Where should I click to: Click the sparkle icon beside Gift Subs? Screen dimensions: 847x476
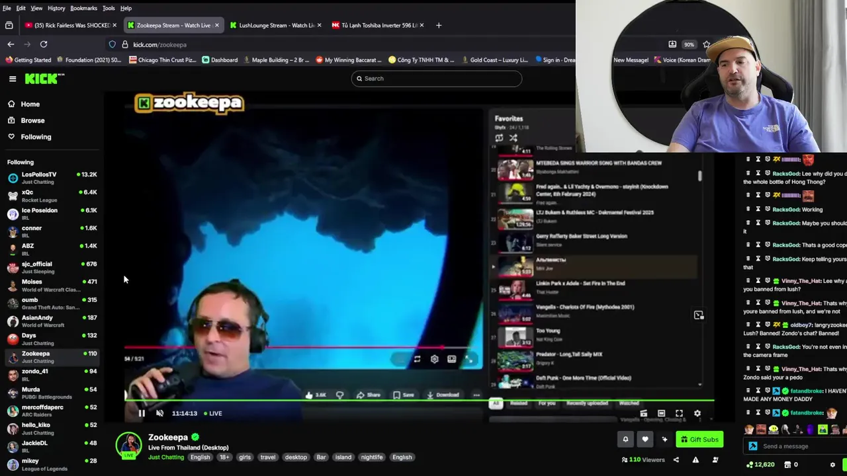click(x=664, y=439)
